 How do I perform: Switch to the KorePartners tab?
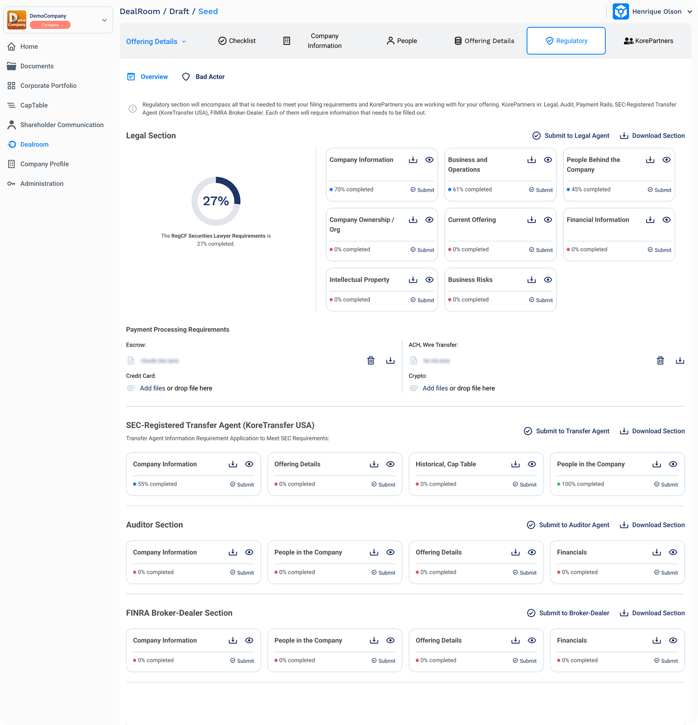pos(649,41)
